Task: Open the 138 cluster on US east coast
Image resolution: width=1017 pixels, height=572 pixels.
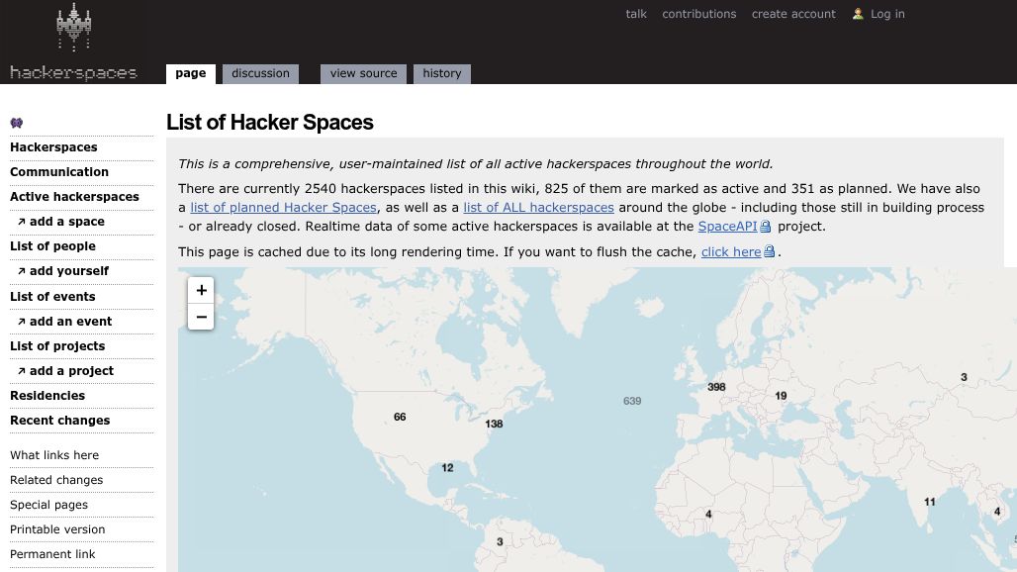Action: [x=494, y=424]
